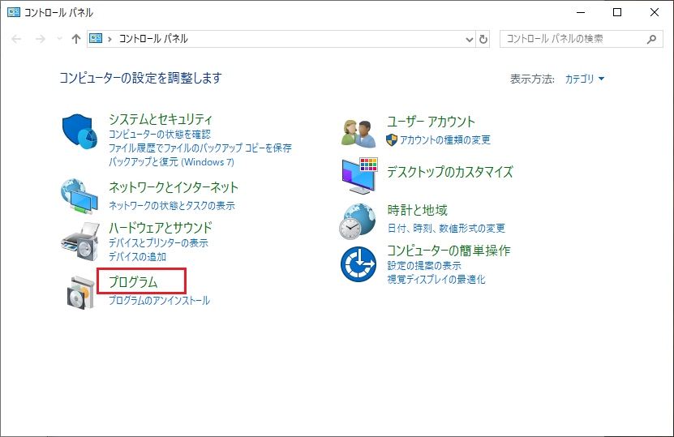Click 設定の提案の表示 link
The width and height of the screenshot is (674, 437).
424,266
